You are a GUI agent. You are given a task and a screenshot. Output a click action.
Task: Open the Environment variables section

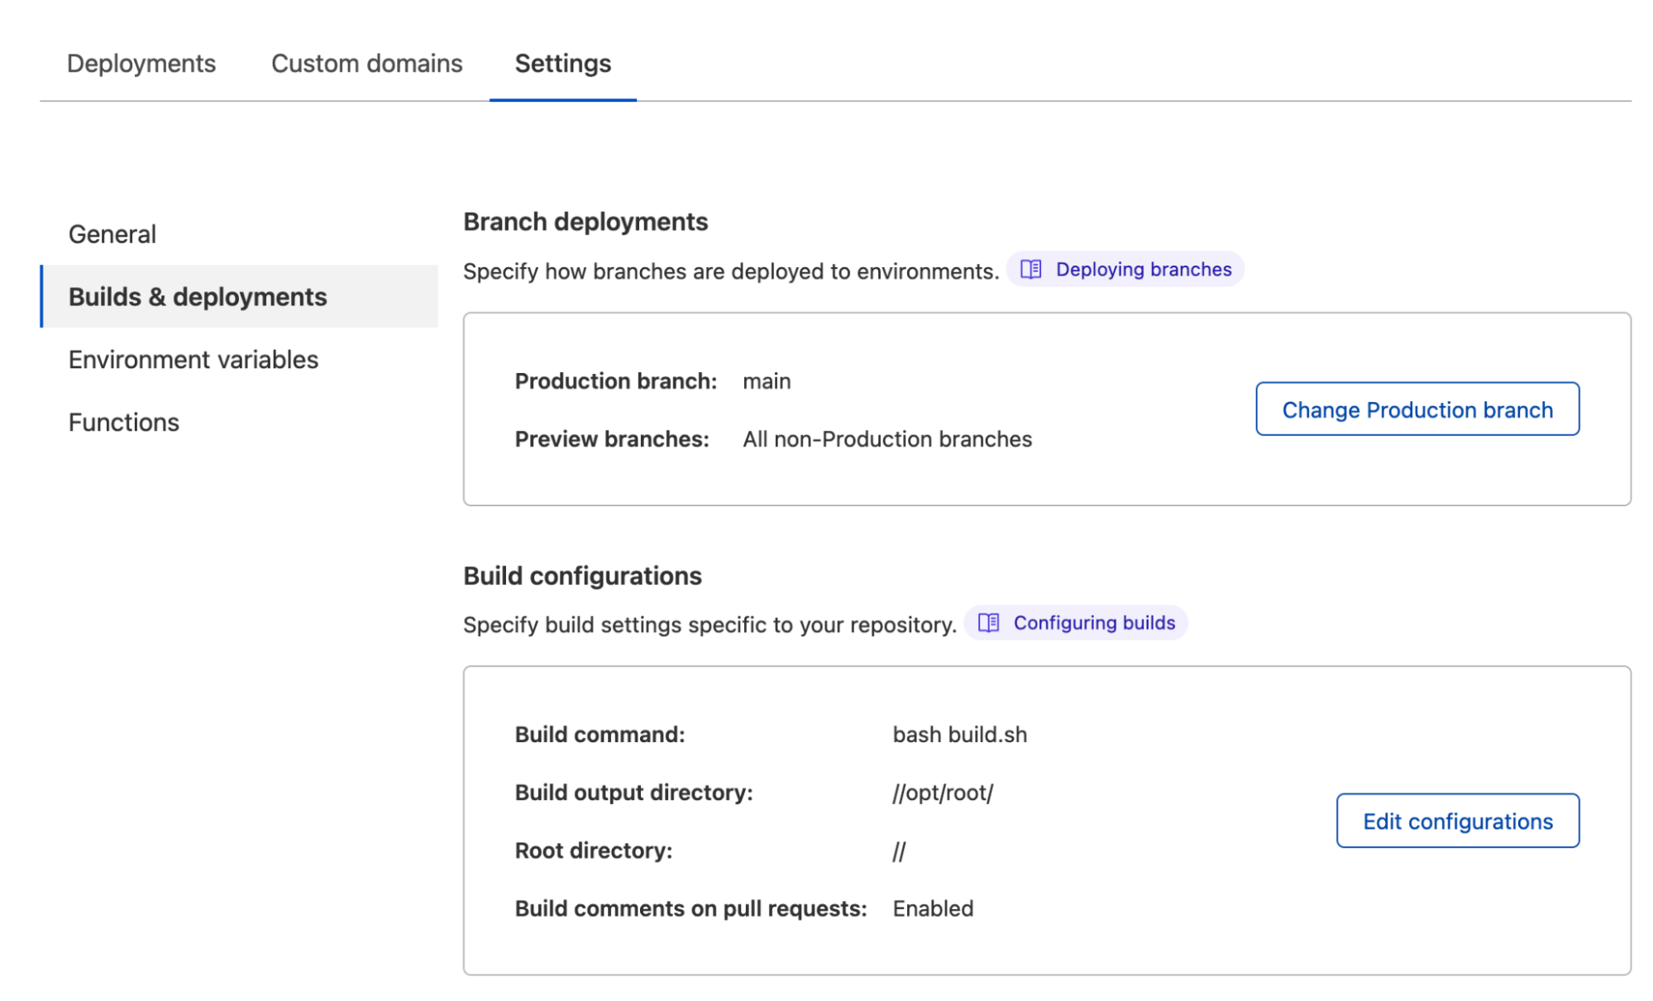(193, 359)
